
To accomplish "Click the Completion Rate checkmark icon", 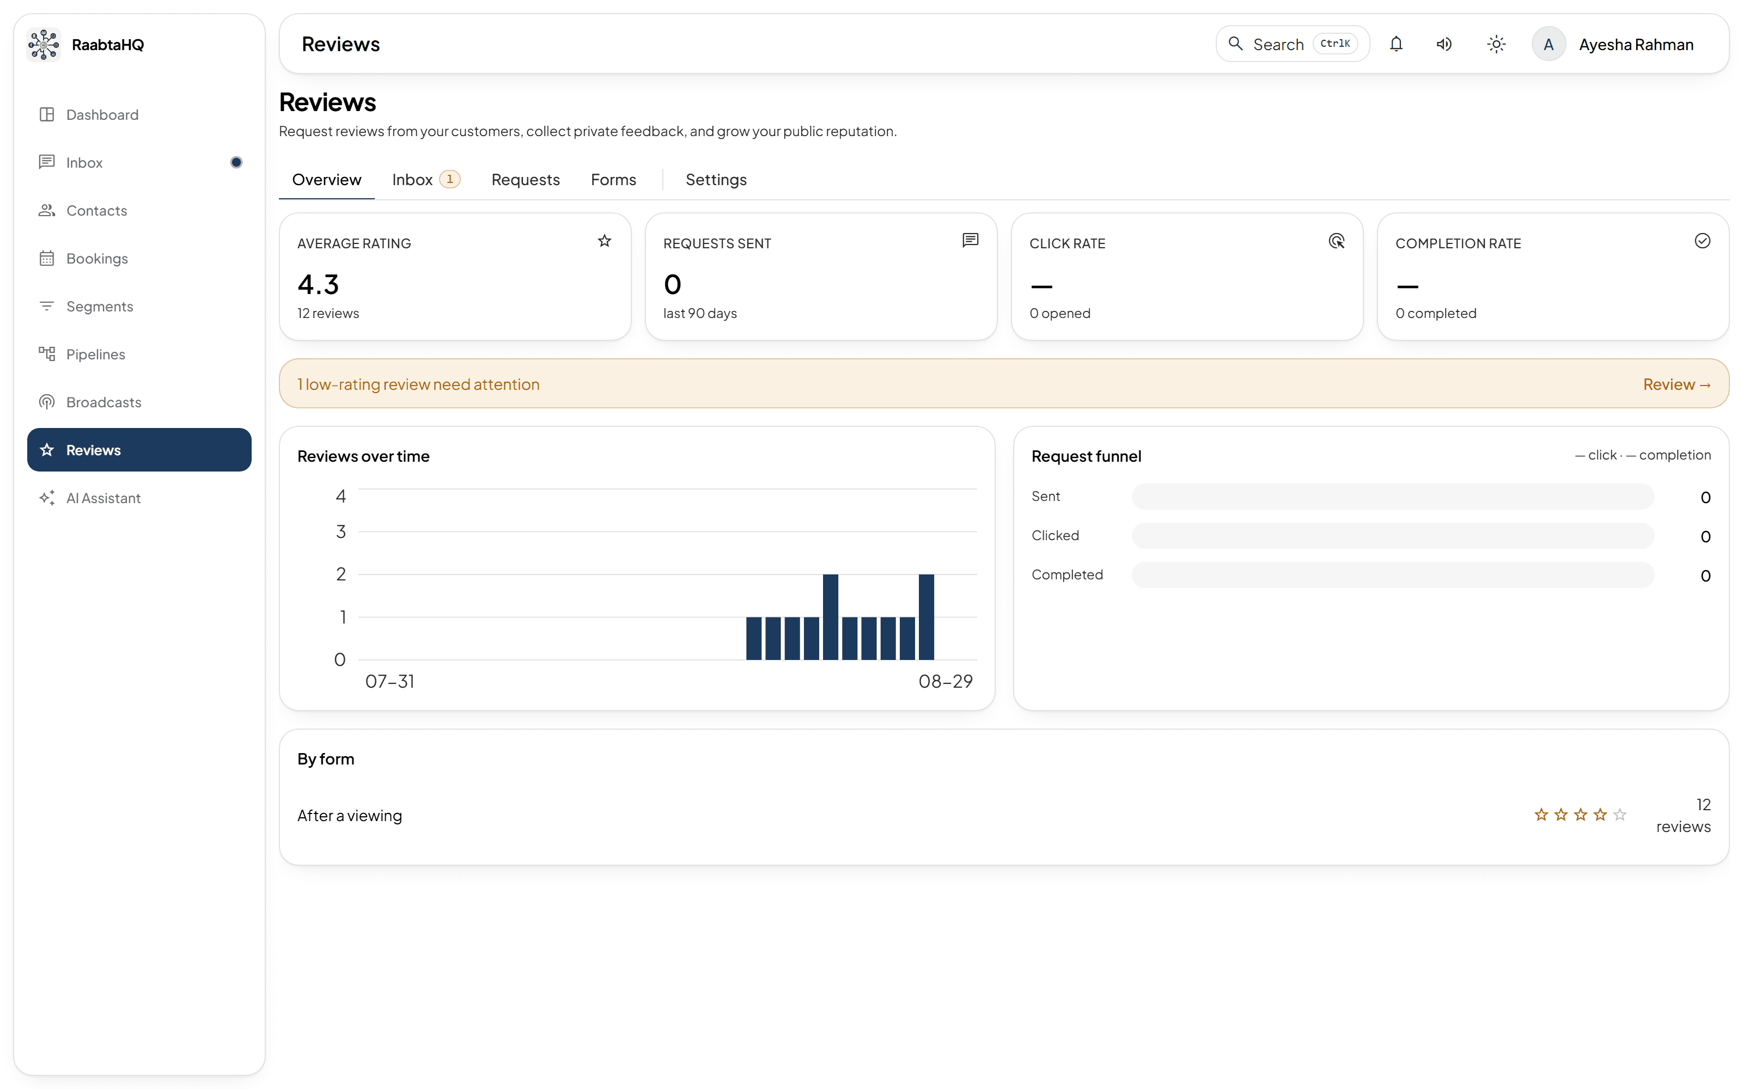I will tap(1703, 241).
